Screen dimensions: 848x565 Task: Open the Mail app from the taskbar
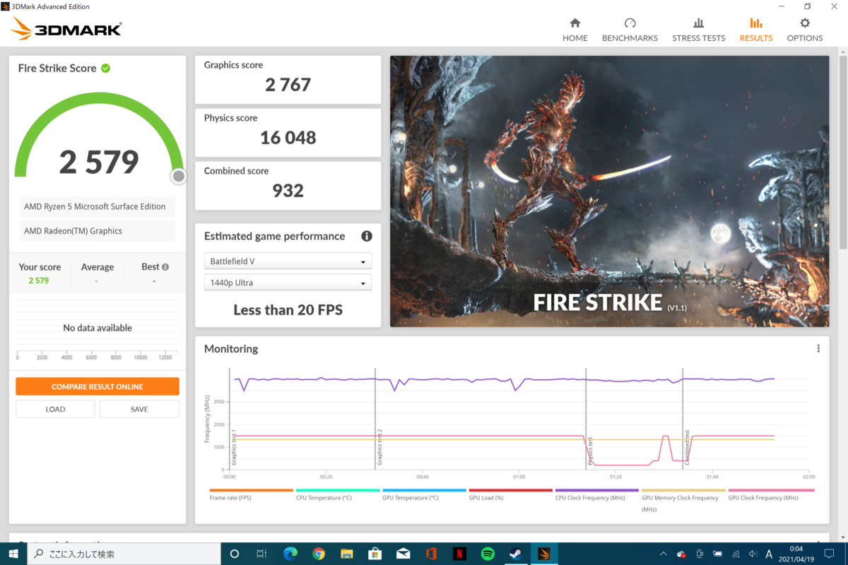(x=404, y=554)
